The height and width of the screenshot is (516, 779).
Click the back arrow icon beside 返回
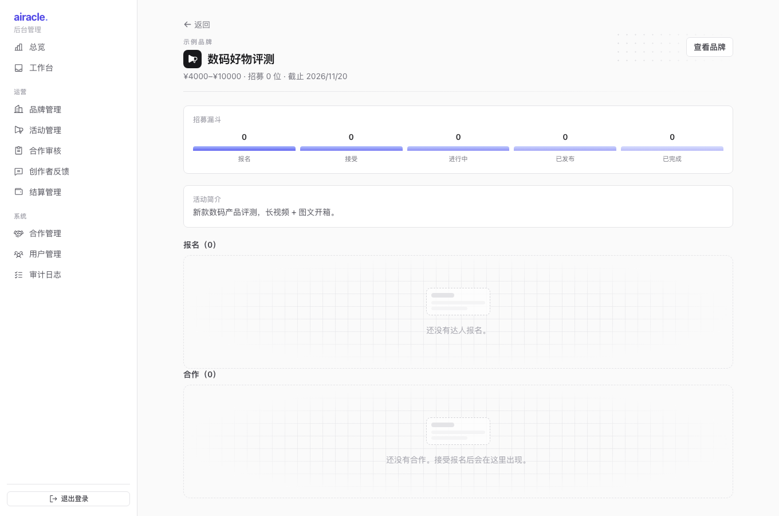[x=187, y=25]
